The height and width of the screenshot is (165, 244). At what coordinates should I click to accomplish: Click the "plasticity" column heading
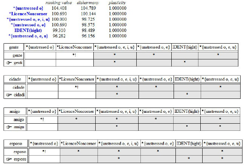pos(117,3)
